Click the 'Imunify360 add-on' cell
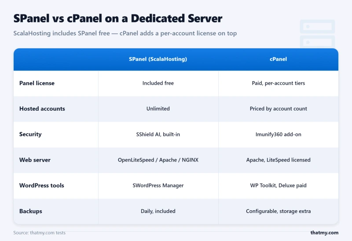Image resolution: width=352 pixels, height=241 pixels. pos(279,134)
